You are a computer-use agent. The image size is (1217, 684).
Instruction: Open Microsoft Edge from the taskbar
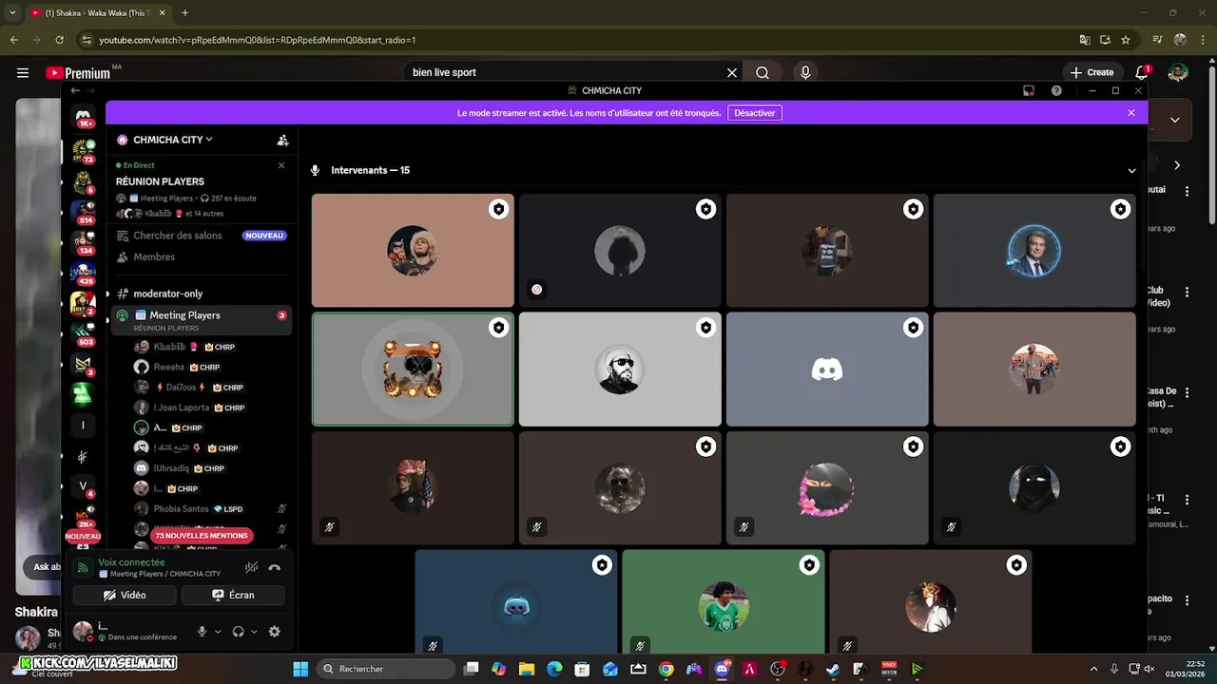click(x=554, y=669)
